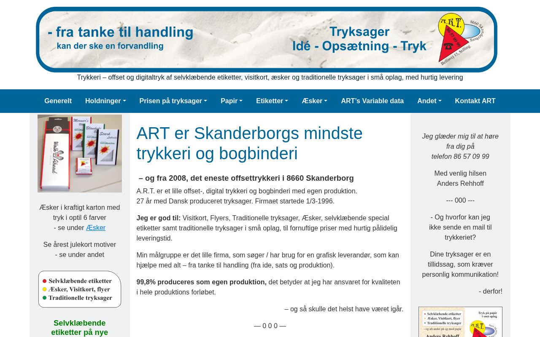Viewport: 540px width, 337px height.
Task: Click the '- derfor!' text in right sidebar
Action: [x=491, y=292]
